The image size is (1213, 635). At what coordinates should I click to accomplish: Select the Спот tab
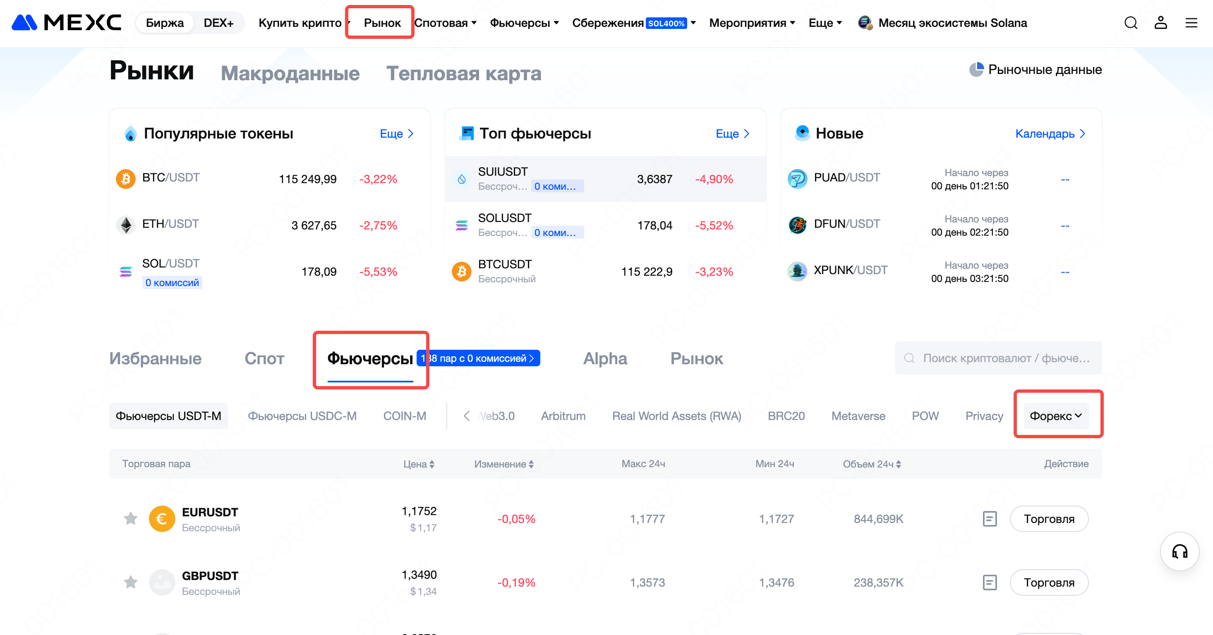pos(264,358)
